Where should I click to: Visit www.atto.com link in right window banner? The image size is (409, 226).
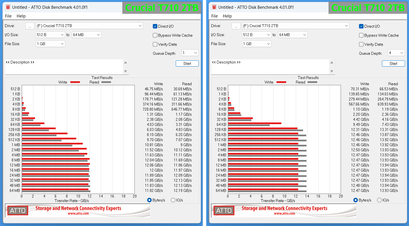(284, 214)
